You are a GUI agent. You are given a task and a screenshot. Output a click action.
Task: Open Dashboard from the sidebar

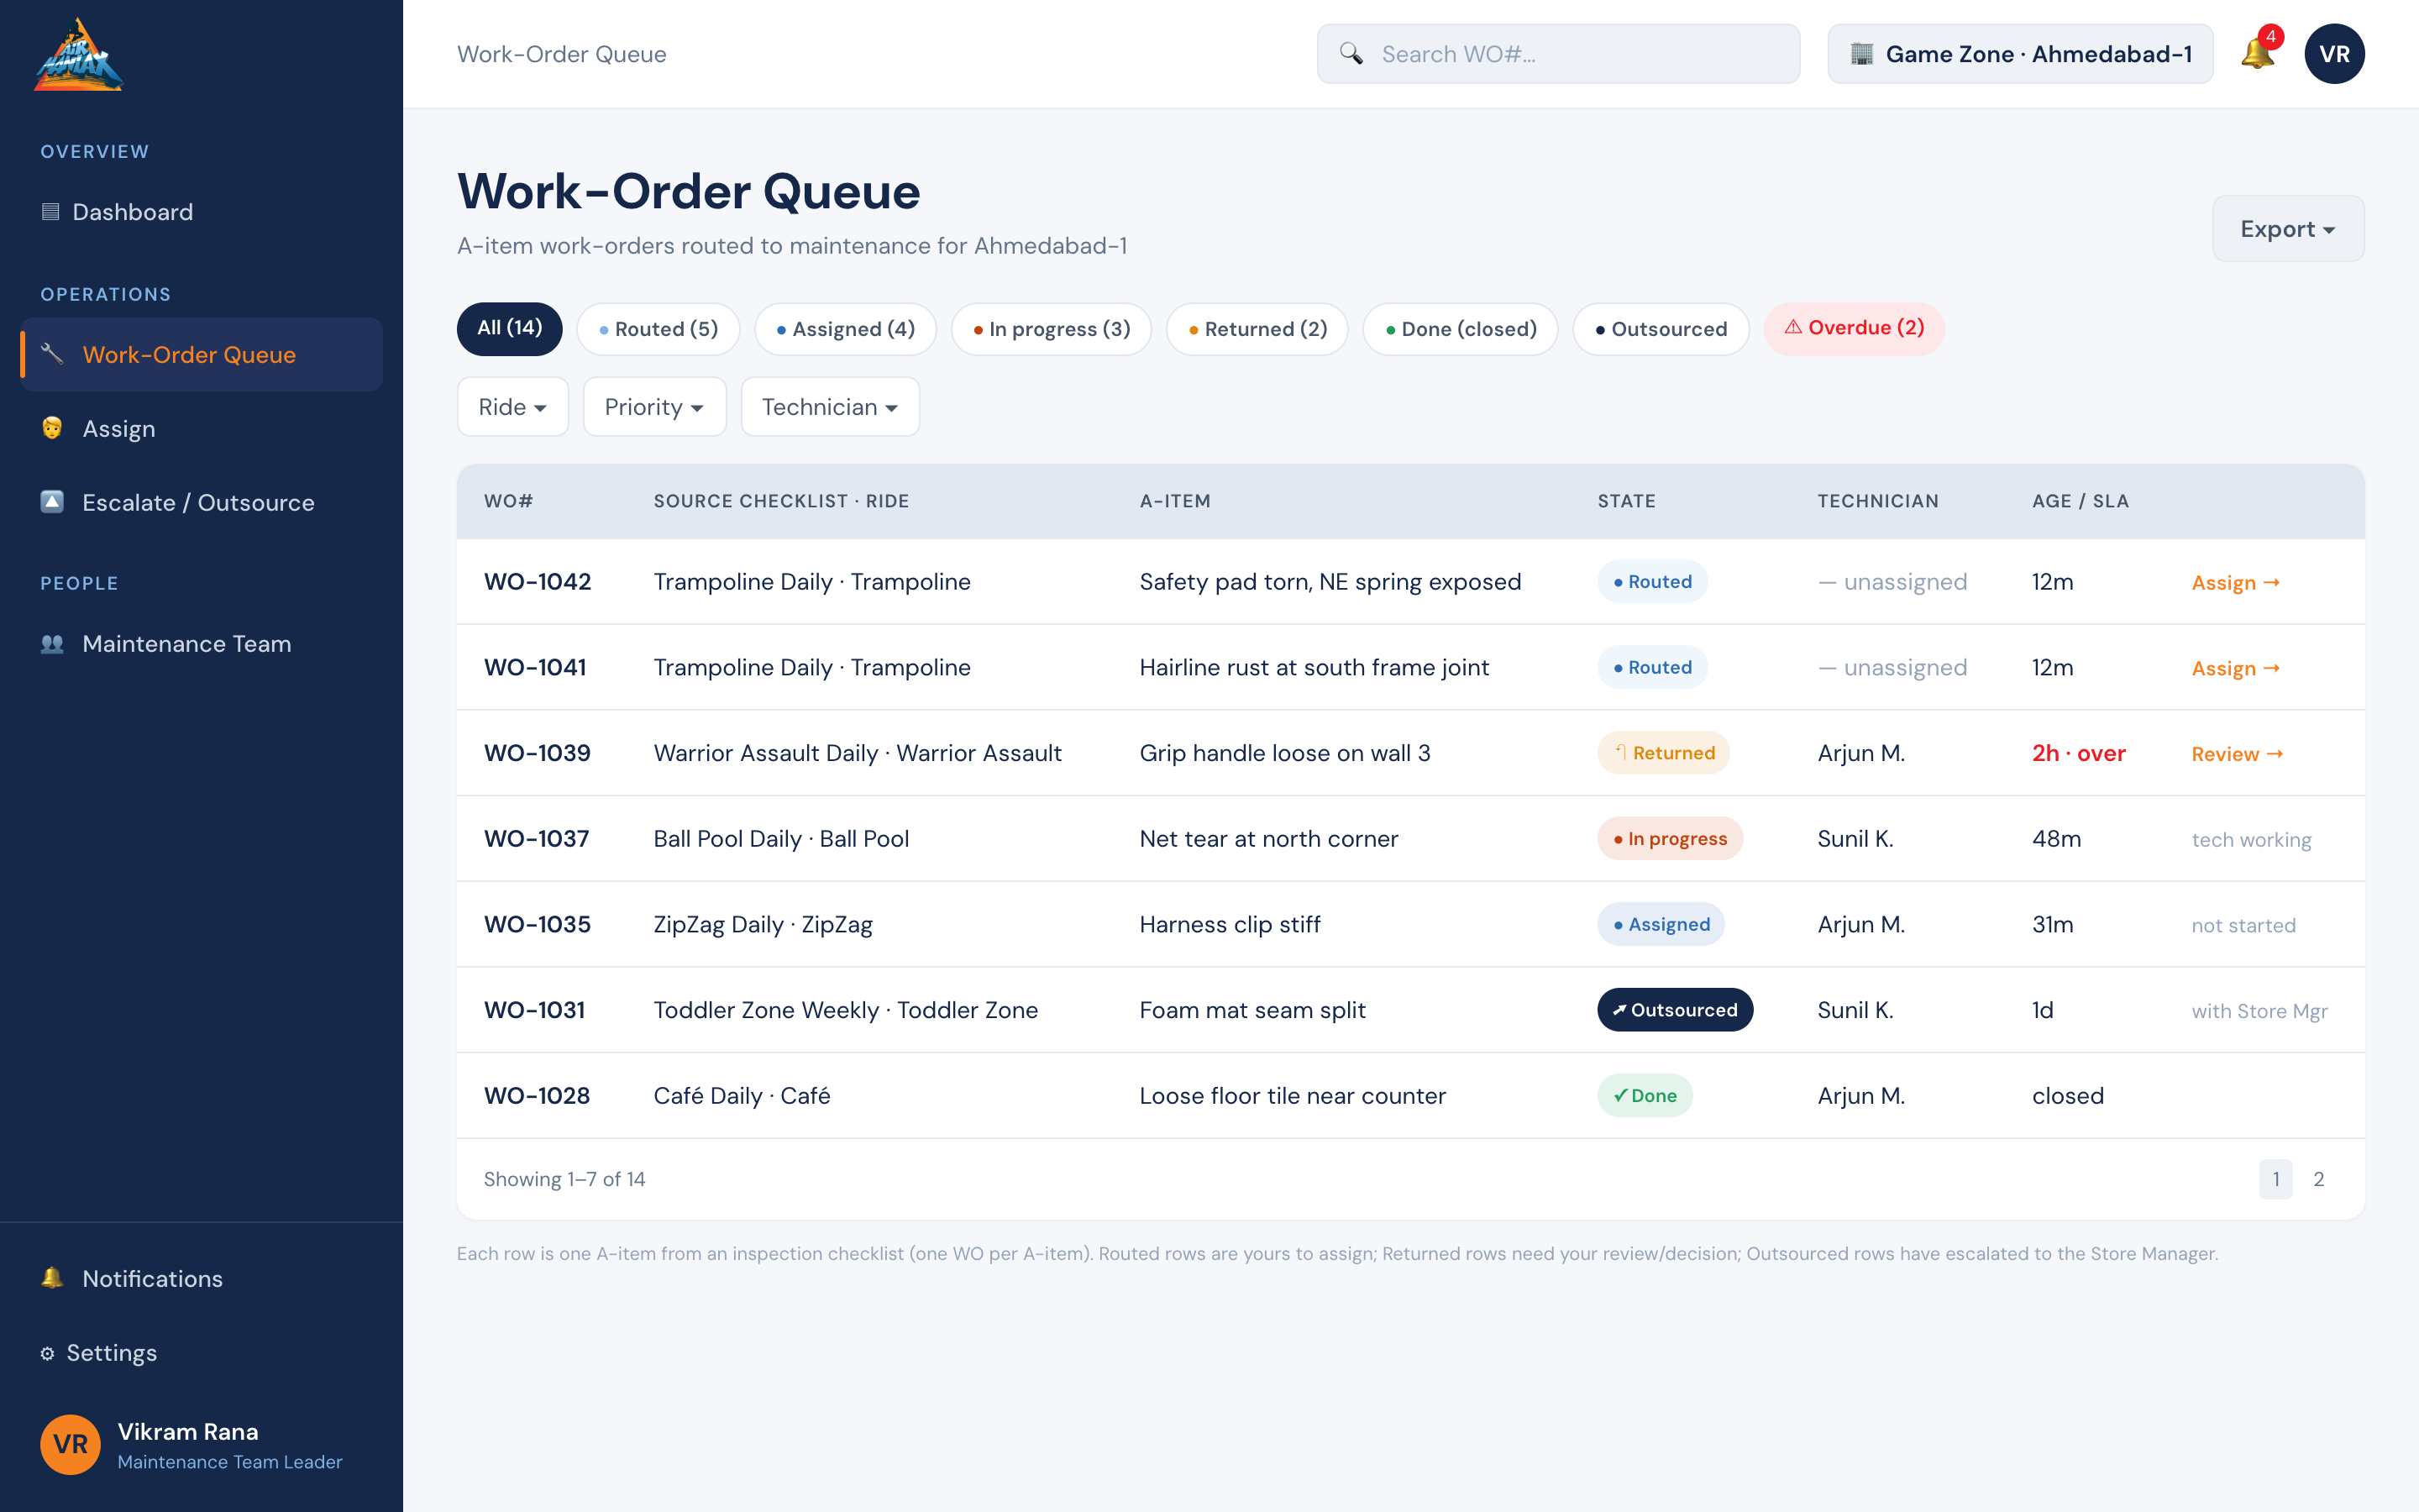pyautogui.click(x=202, y=211)
